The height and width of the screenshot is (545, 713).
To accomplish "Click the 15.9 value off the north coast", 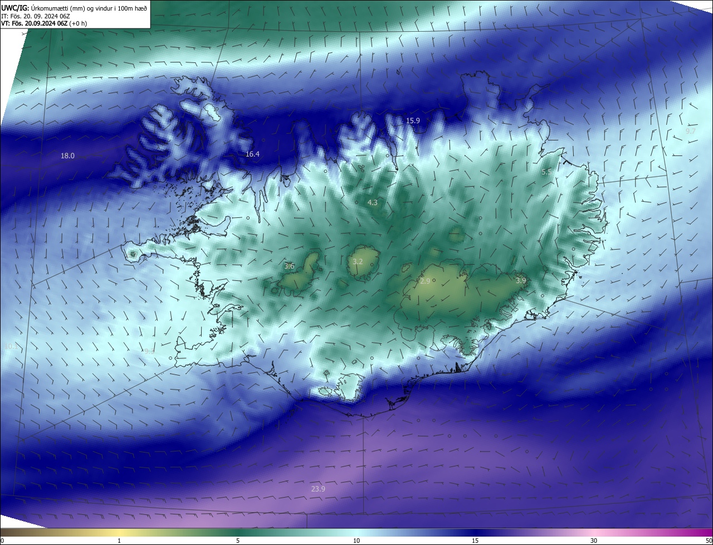I will pyautogui.click(x=413, y=120).
